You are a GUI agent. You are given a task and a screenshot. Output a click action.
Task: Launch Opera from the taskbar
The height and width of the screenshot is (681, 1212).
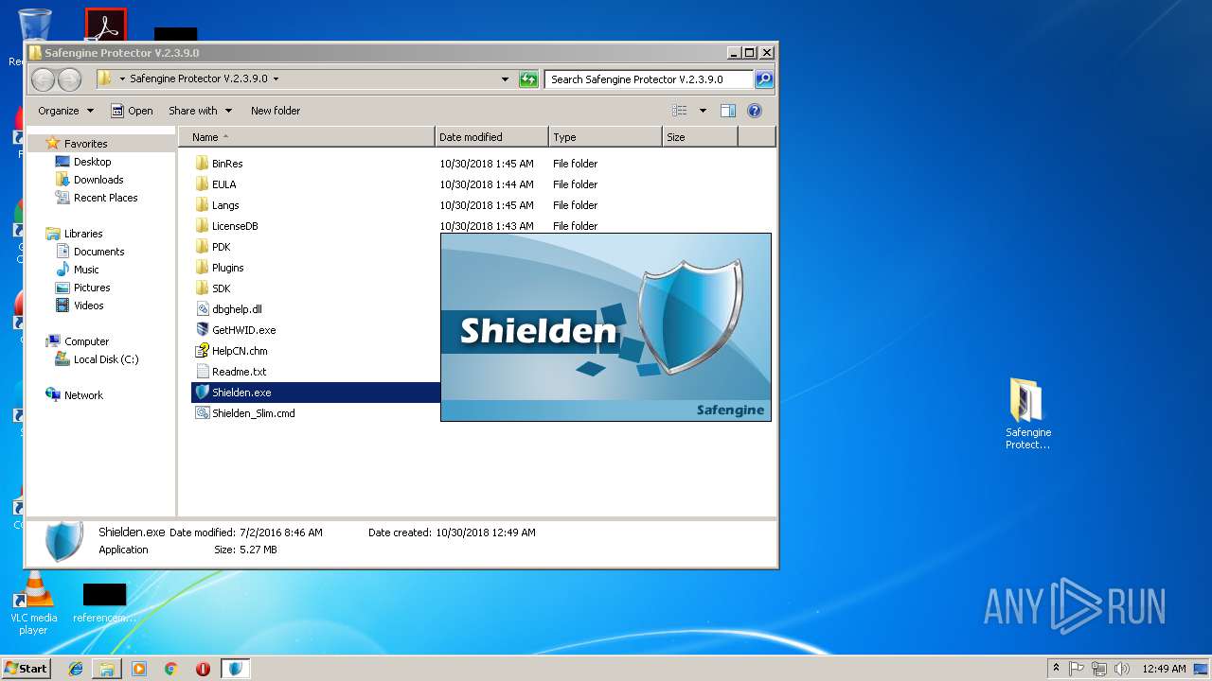(203, 669)
